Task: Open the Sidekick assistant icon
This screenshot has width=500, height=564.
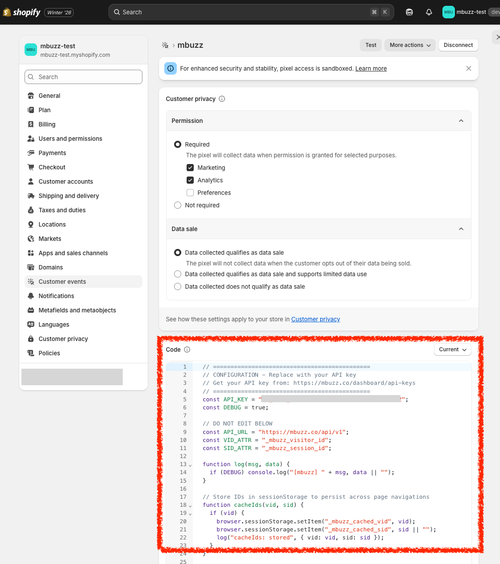Action: 409,12
